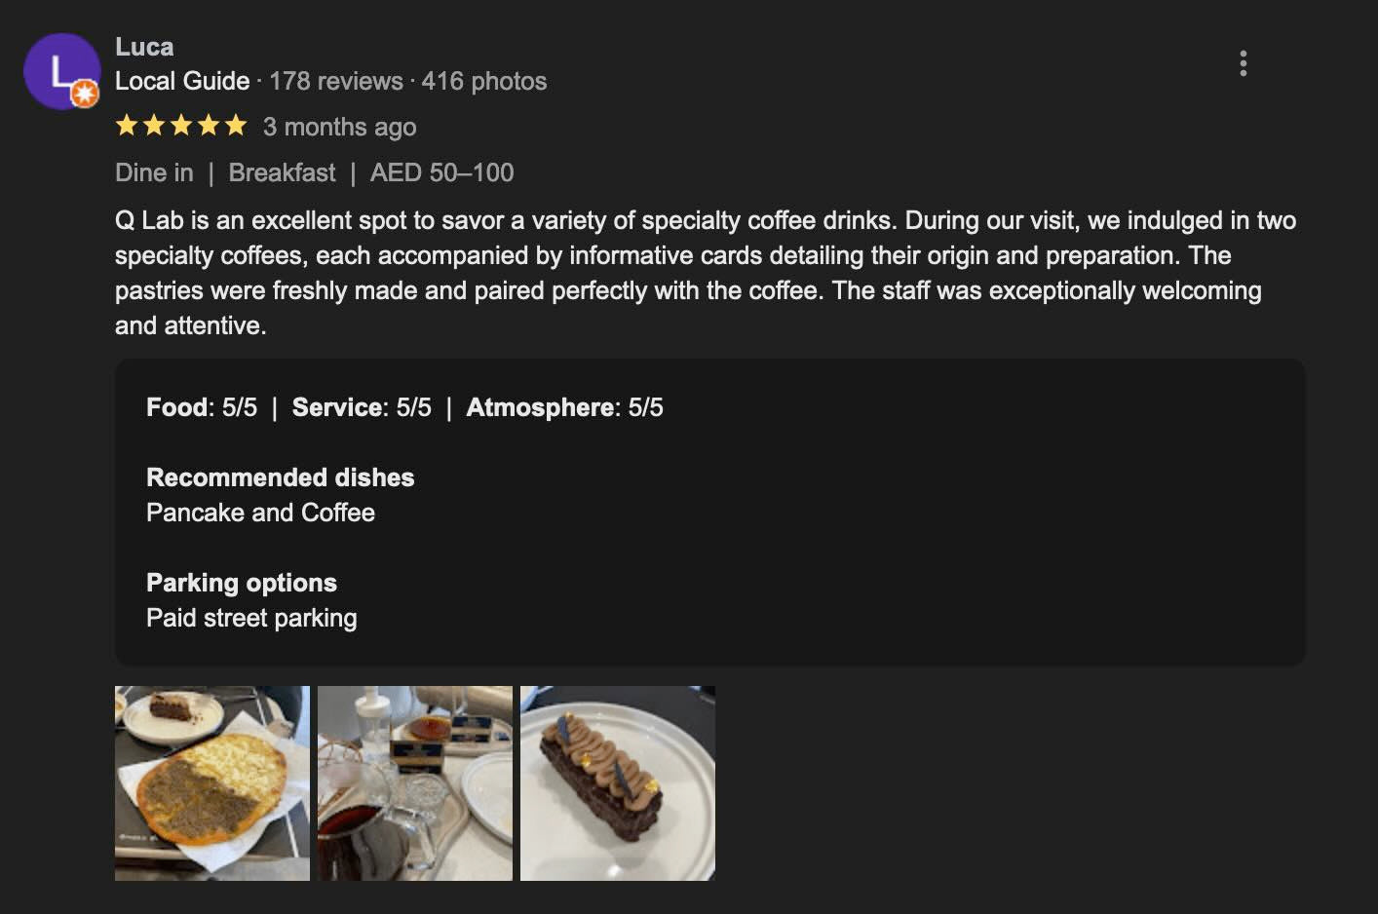1378x914 pixels.
Task: Open the coffee carafe photo thumbnail
Action: 415,783
